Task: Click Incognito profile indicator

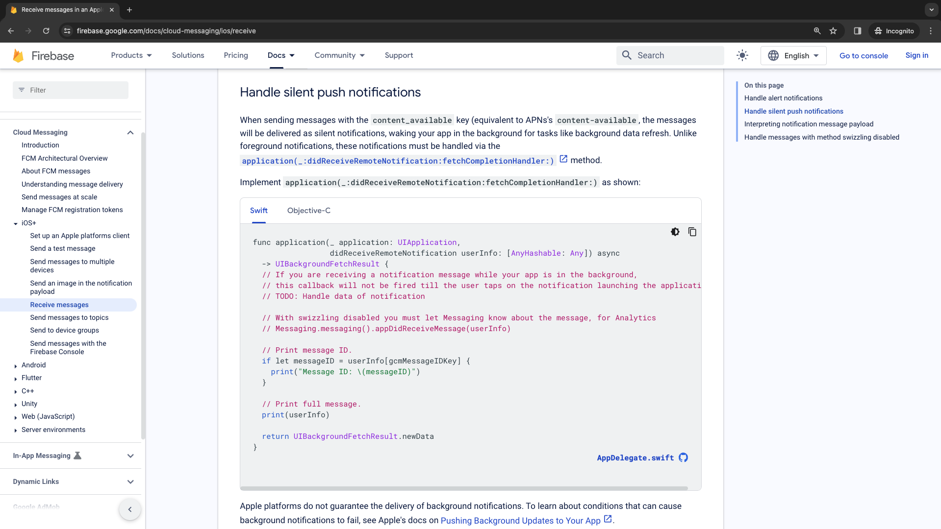Action: click(894, 31)
